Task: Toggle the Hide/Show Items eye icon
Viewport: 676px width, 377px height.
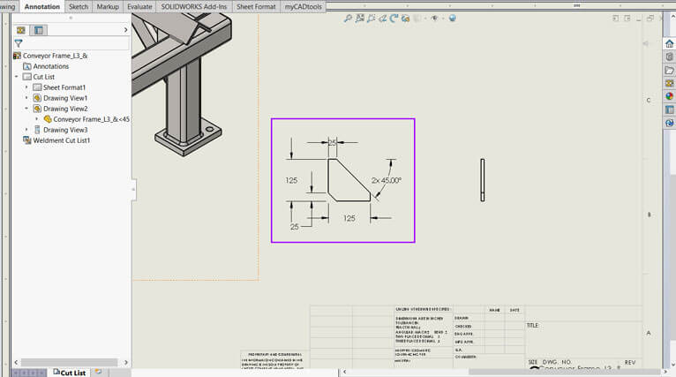Action: (x=434, y=19)
